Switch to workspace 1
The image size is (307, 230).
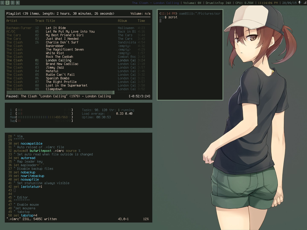point(2,3)
